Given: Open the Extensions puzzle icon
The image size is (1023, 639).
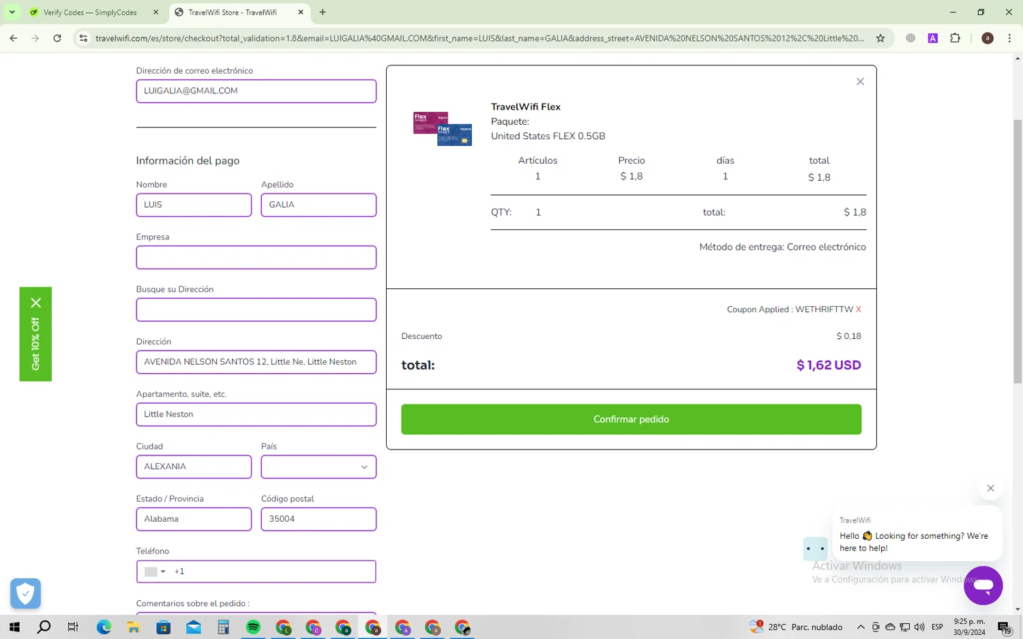Looking at the screenshot, I should coord(955,38).
